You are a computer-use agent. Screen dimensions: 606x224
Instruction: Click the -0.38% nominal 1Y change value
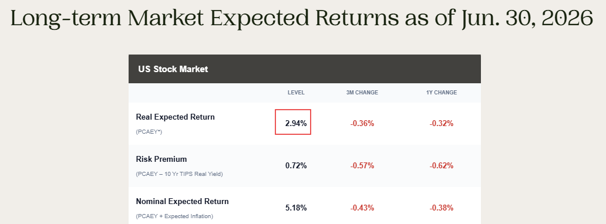441,208
